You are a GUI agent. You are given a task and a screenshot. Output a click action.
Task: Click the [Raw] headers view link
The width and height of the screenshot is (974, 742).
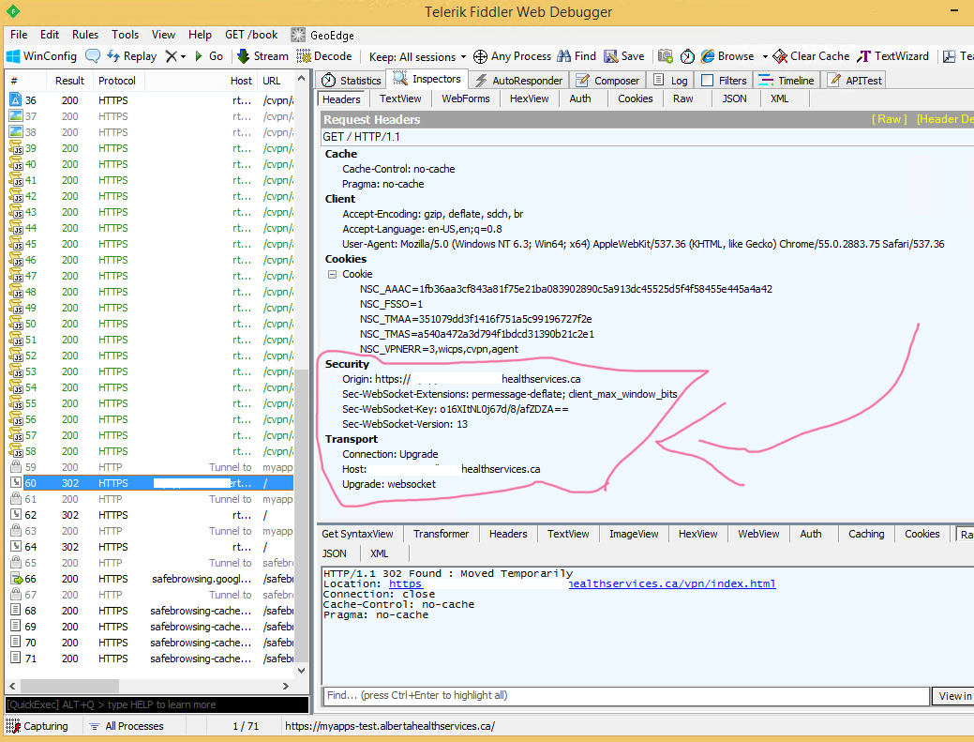tap(888, 120)
